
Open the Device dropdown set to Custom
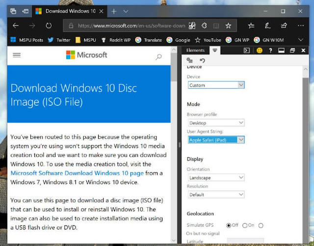tap(216, 85)
